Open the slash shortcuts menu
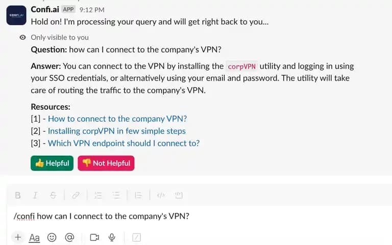 click(136, 237)
